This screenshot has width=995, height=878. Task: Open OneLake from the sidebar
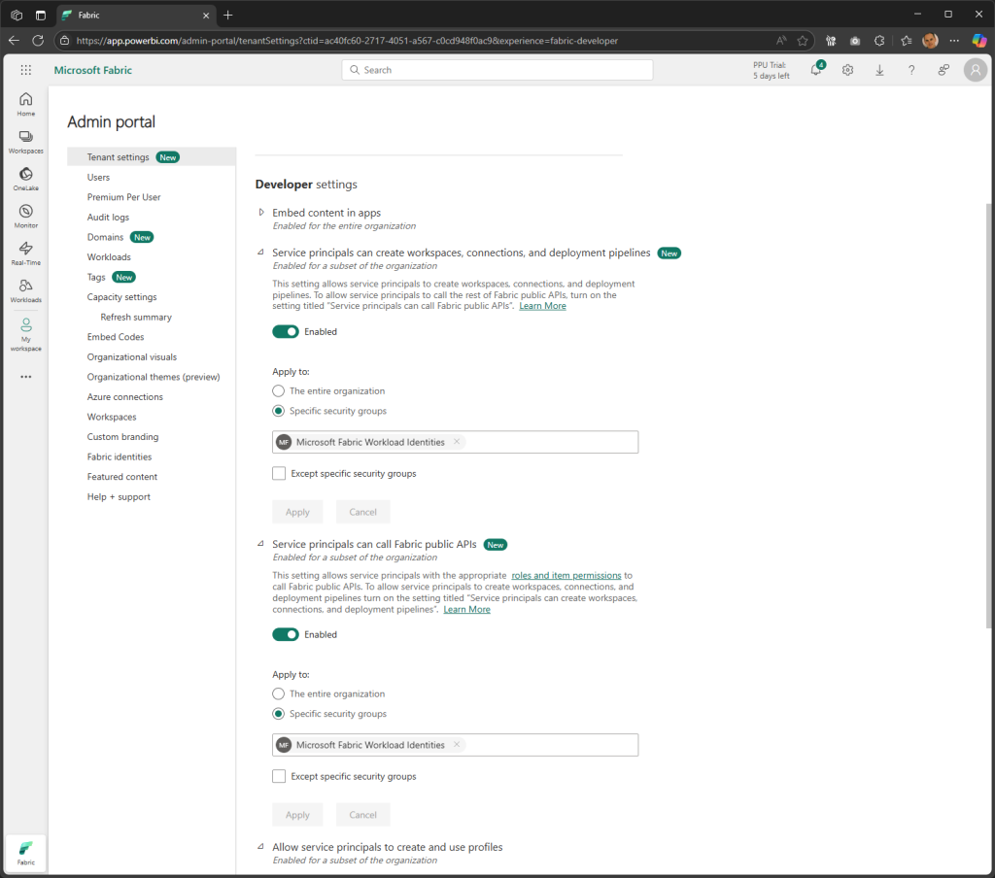(25, 177)
